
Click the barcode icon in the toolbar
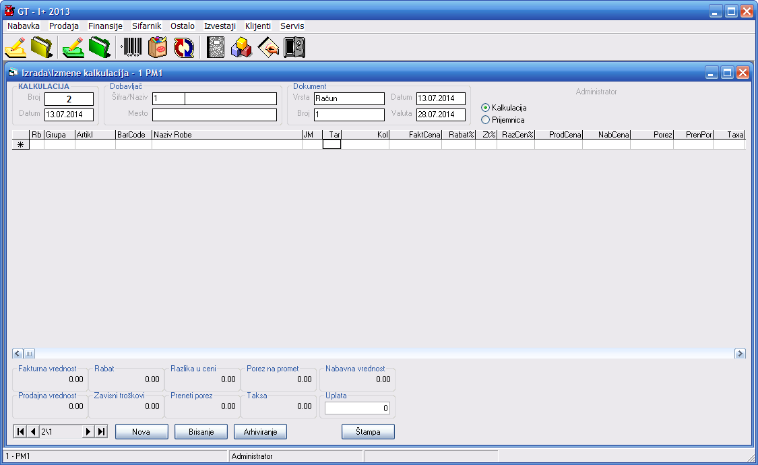(131, 47)
